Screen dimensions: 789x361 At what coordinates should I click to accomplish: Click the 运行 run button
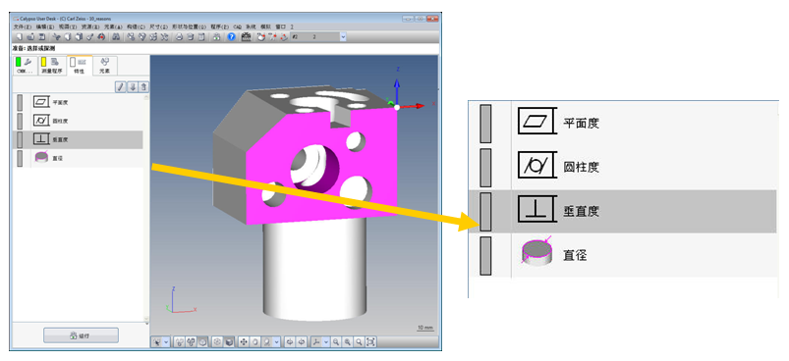click(81, 335)
